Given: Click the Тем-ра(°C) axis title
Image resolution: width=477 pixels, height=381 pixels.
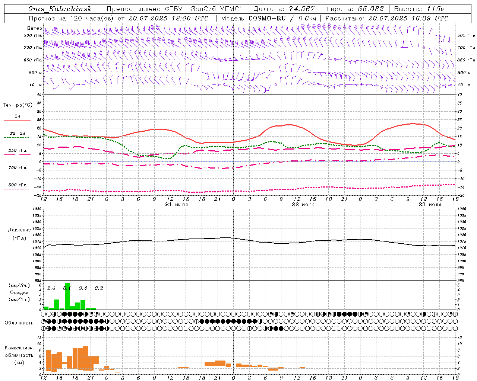Looking at the screenshot, I should pyautogui.click(x=18, y=105).
